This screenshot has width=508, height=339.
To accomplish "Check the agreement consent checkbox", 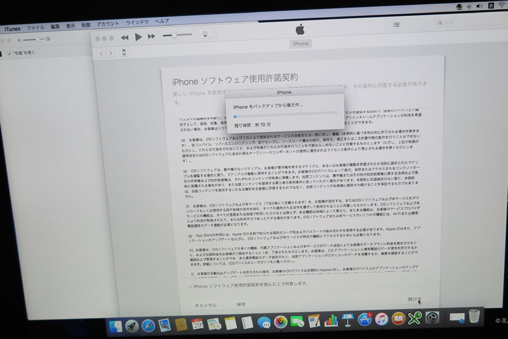I will (x=191, y=286).
